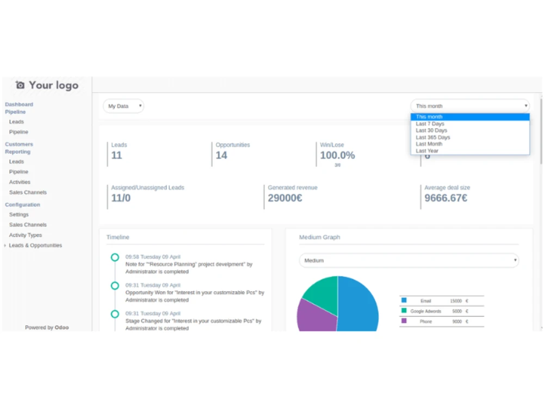544x408 pixels.
Task: Open Settings under Configuration
Action: click(18, 215)
